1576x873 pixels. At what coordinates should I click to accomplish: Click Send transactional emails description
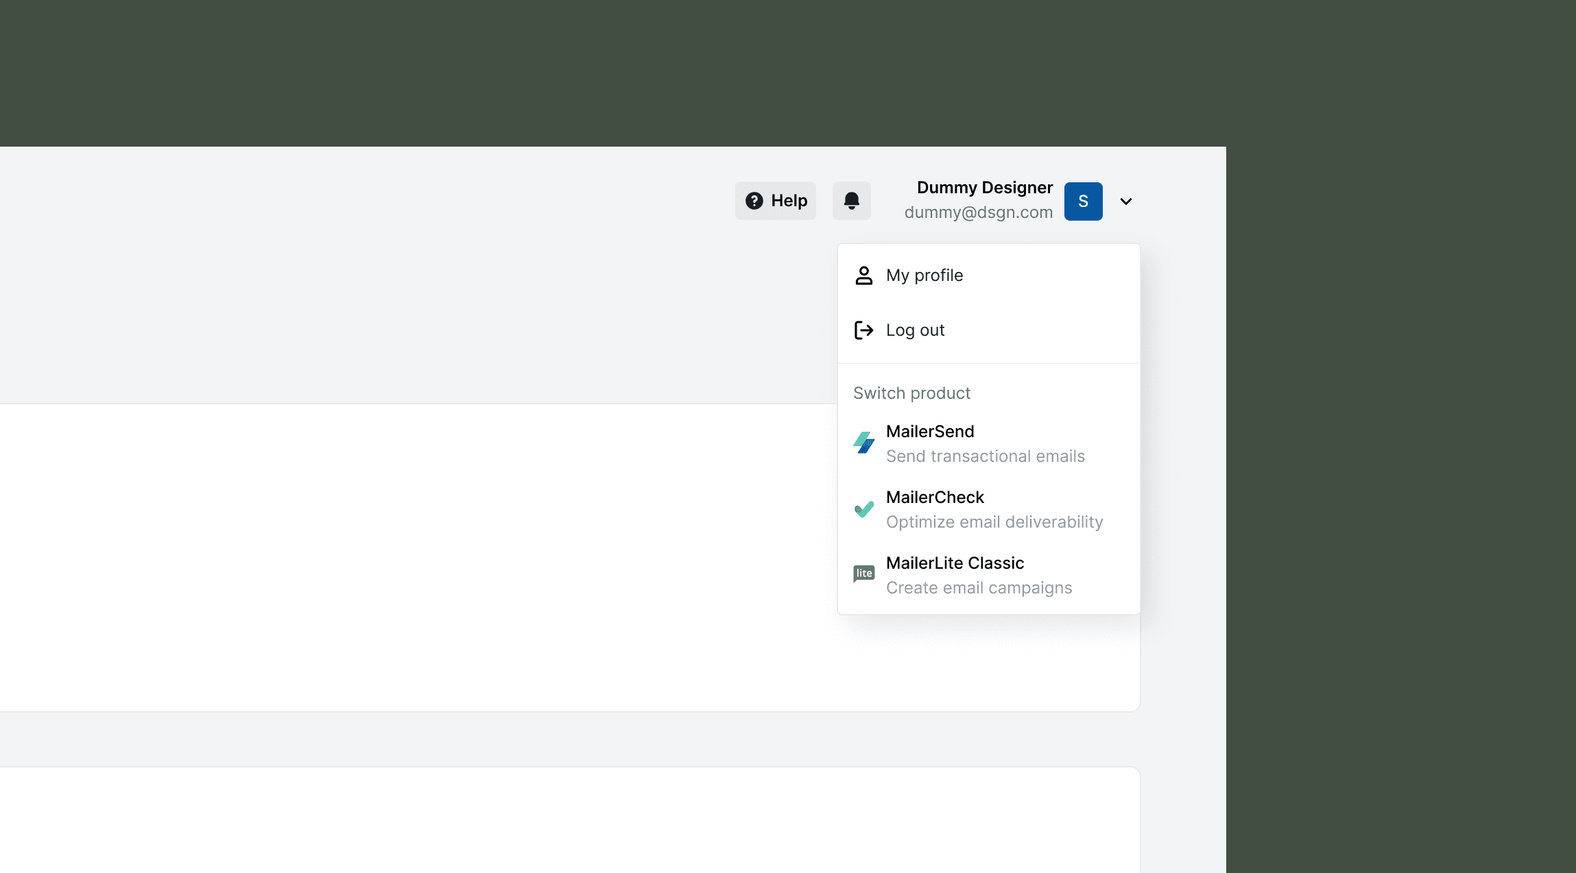[x=985, y=456]
